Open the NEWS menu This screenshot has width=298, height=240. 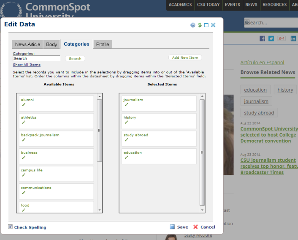tap(251, 5)
